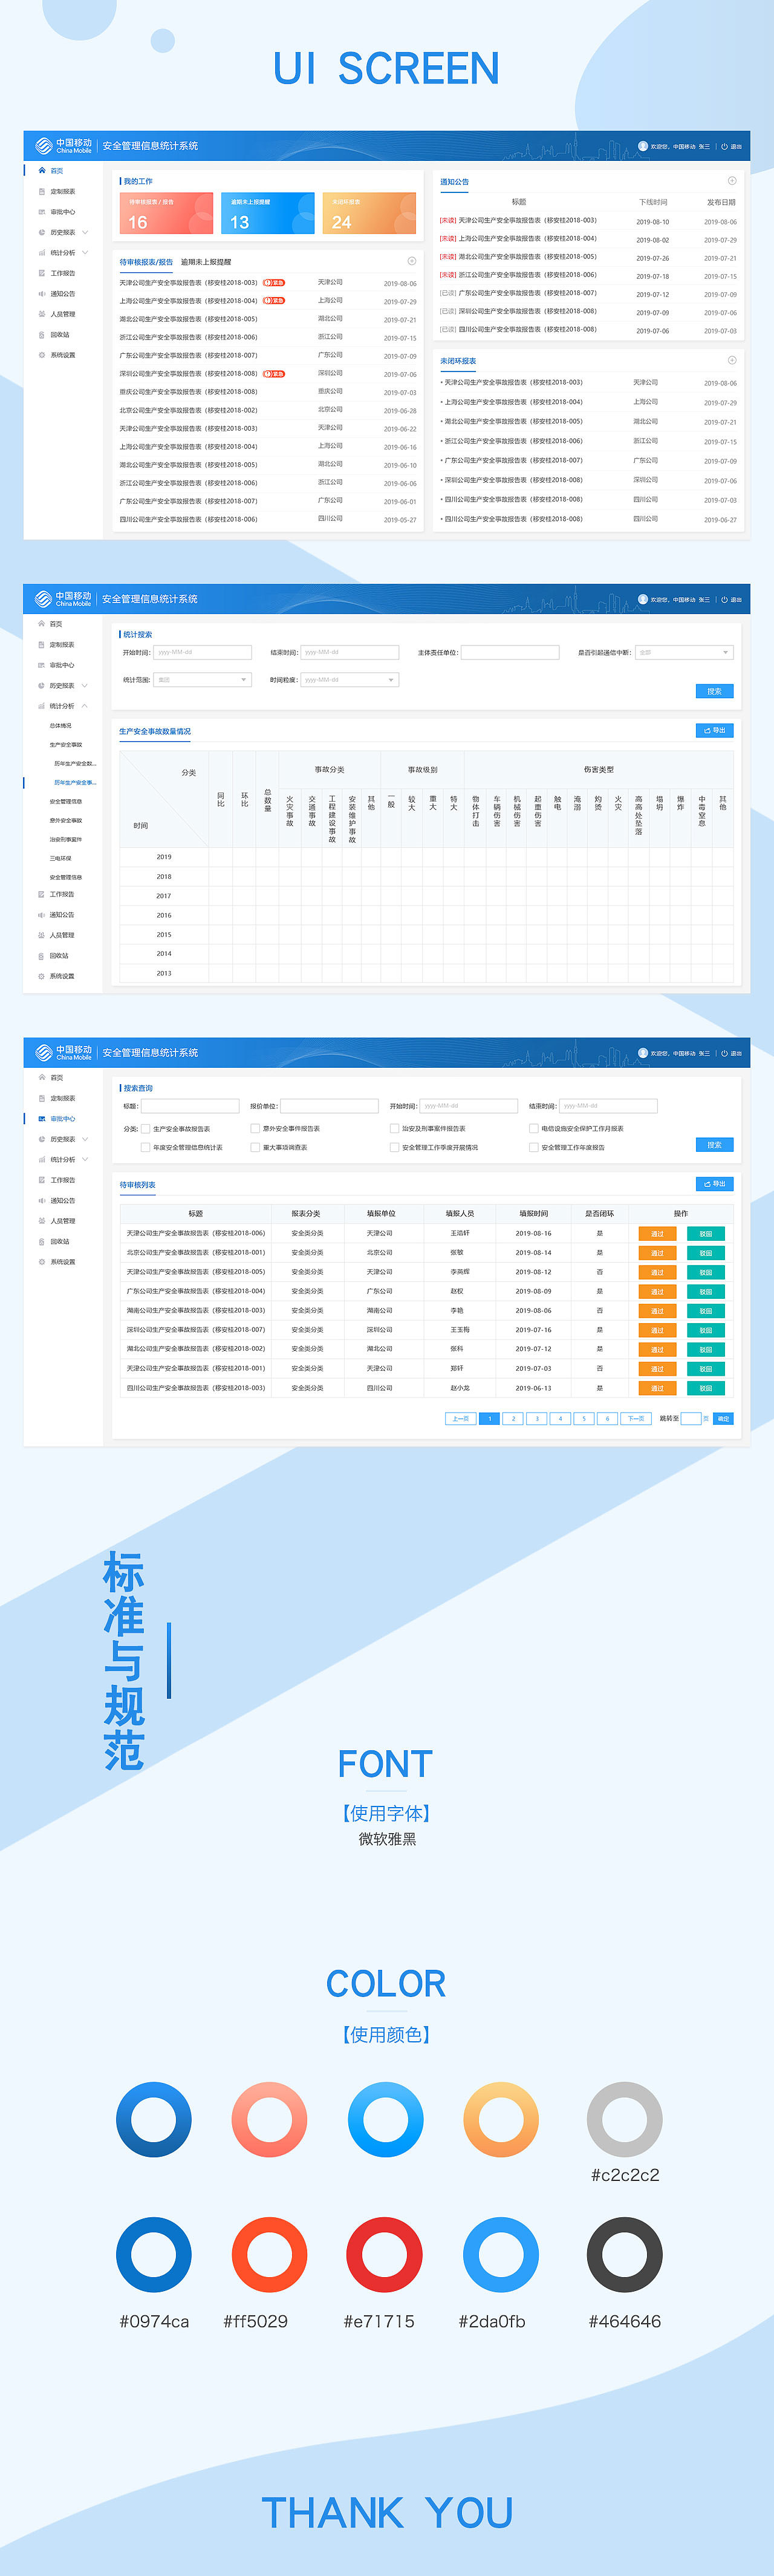Click plus icon on 通知公告 panel

click(x=732, y=181)
